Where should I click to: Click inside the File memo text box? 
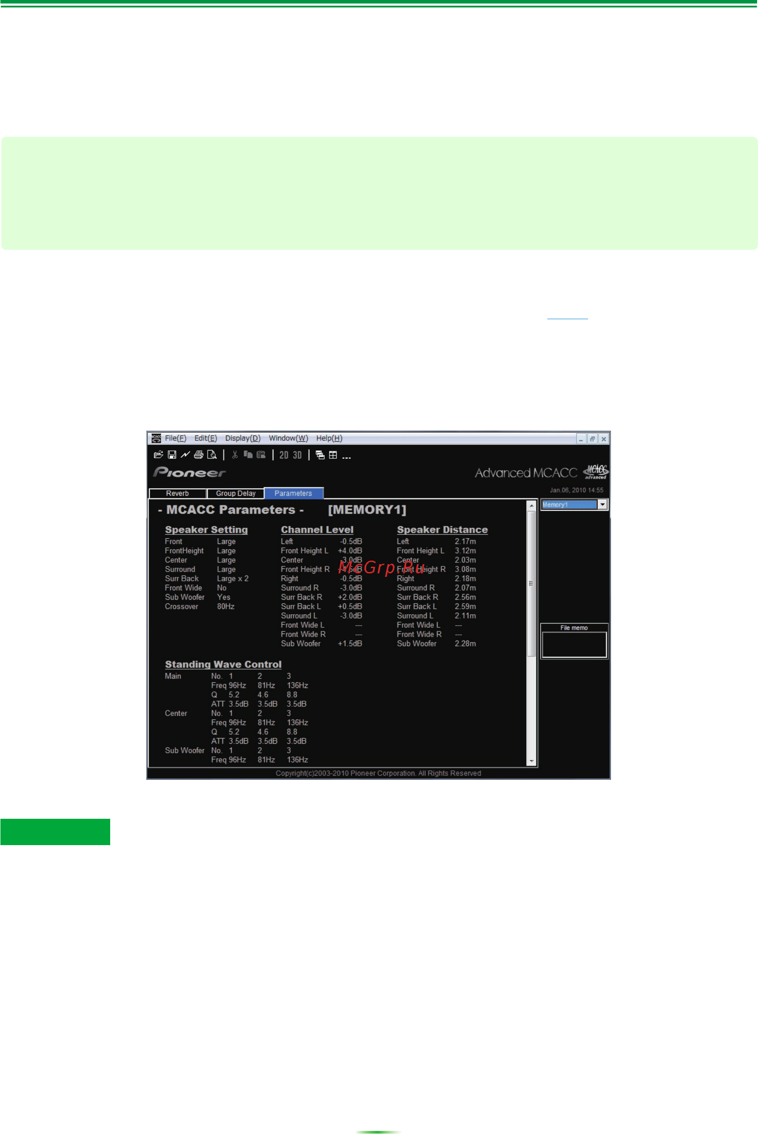[x=574, y=644]
